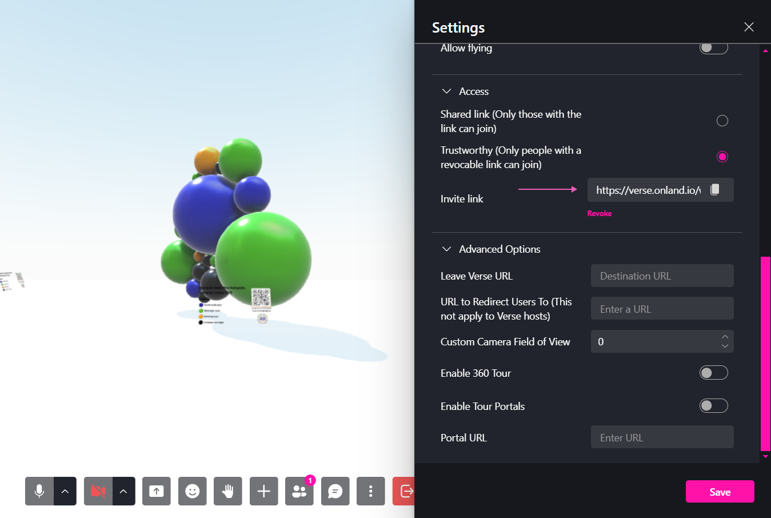Select the Shared link access option
Screen dimensions: 771x518
722,121
